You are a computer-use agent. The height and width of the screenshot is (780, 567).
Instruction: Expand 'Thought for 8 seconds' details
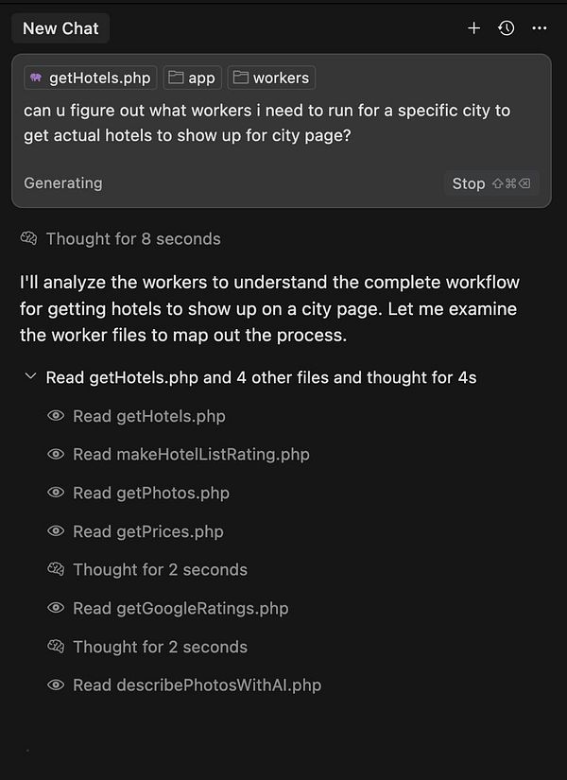[x=132, y=238]
